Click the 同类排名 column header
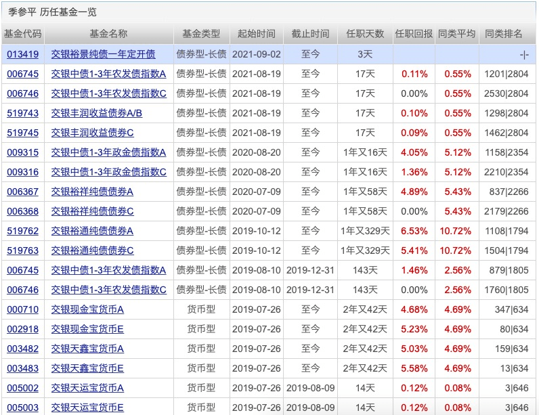 click(x=506, y=34)
